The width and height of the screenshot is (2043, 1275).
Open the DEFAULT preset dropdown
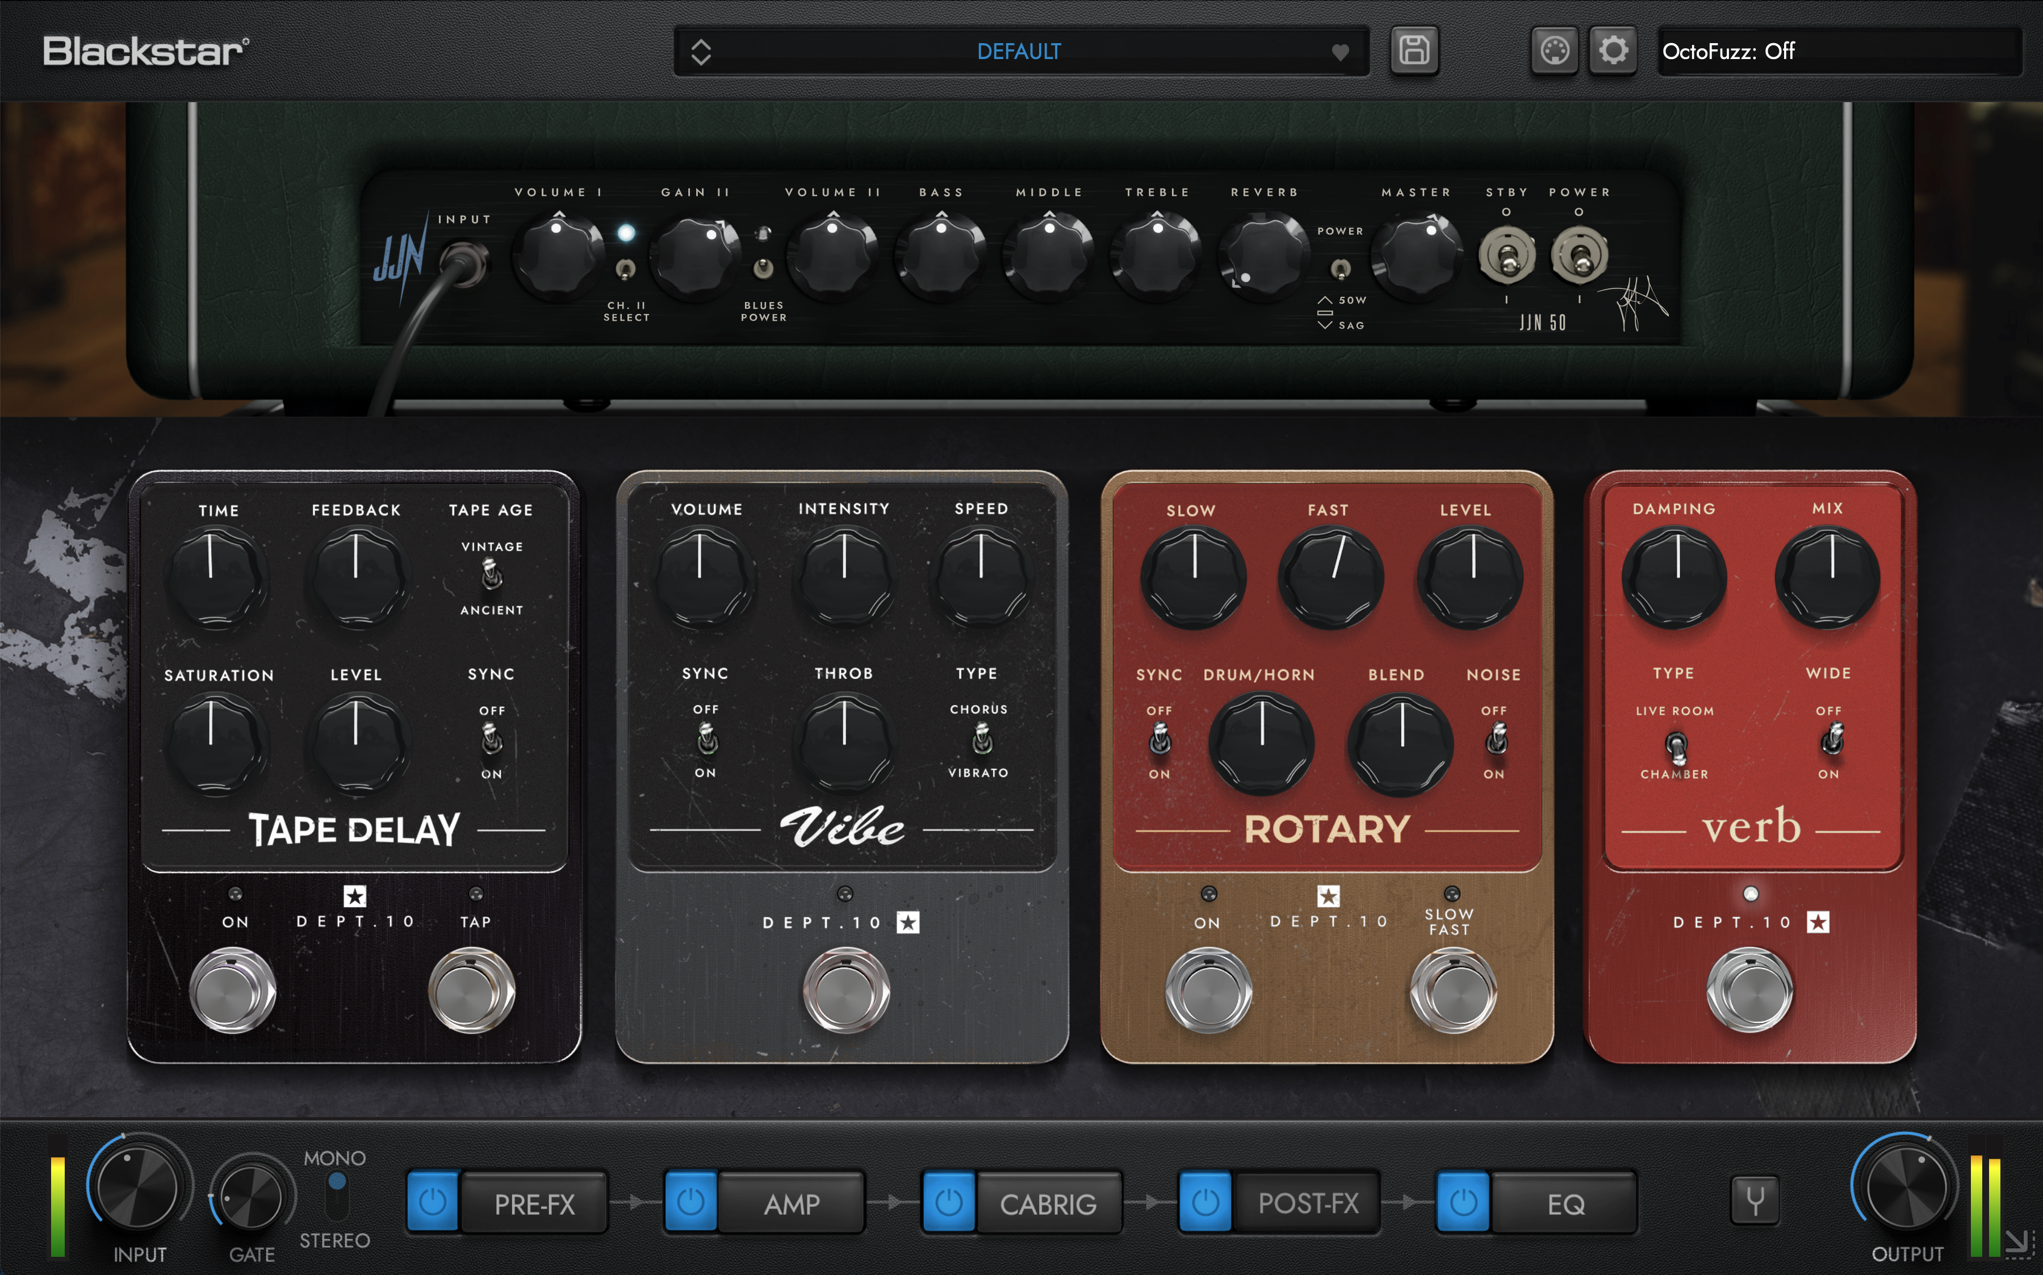(1019, 52)
